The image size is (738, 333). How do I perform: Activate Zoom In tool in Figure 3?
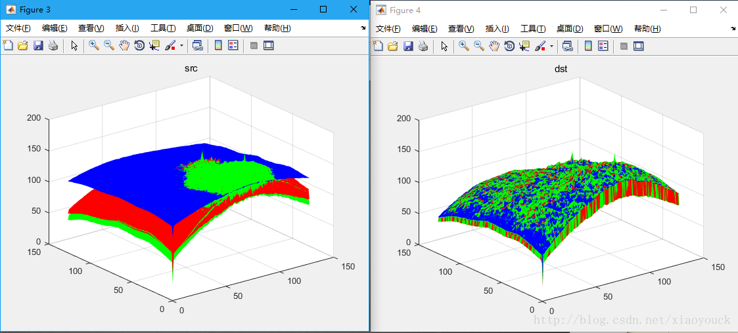[x=94, y=46]
